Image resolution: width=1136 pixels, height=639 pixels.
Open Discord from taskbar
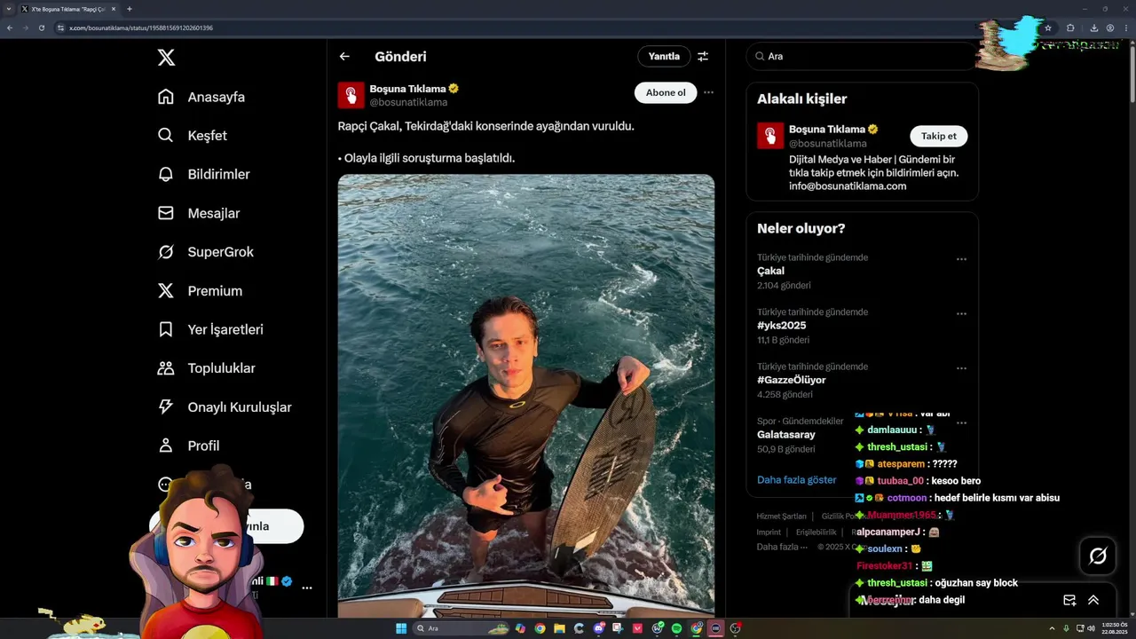[x=598, y=628]
